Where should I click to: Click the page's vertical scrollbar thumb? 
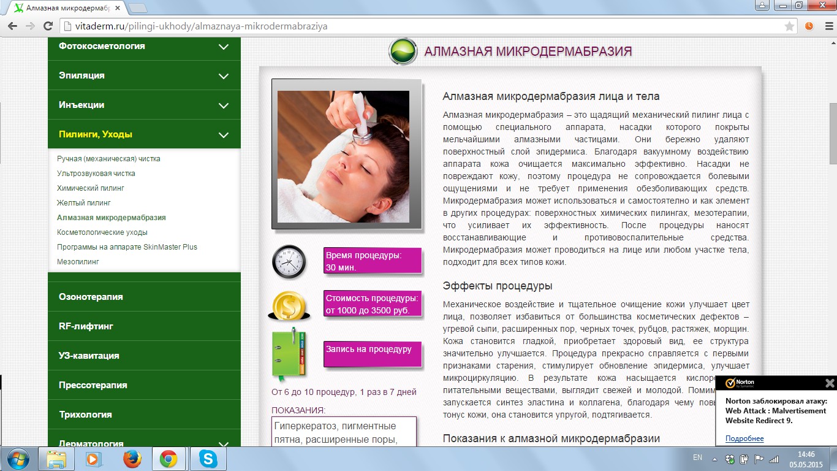(x=833, y=132)
